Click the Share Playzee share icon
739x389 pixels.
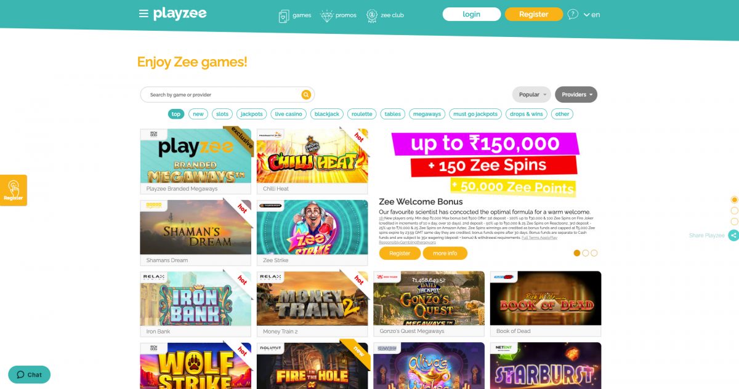(x=733, y=235)
